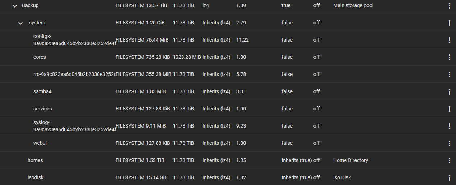This screenshot has height=185, width=456.
Task: Click the webui dataset name
Action: click(40, 143)
